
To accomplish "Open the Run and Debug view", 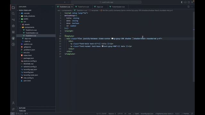I will pos(13,26).
